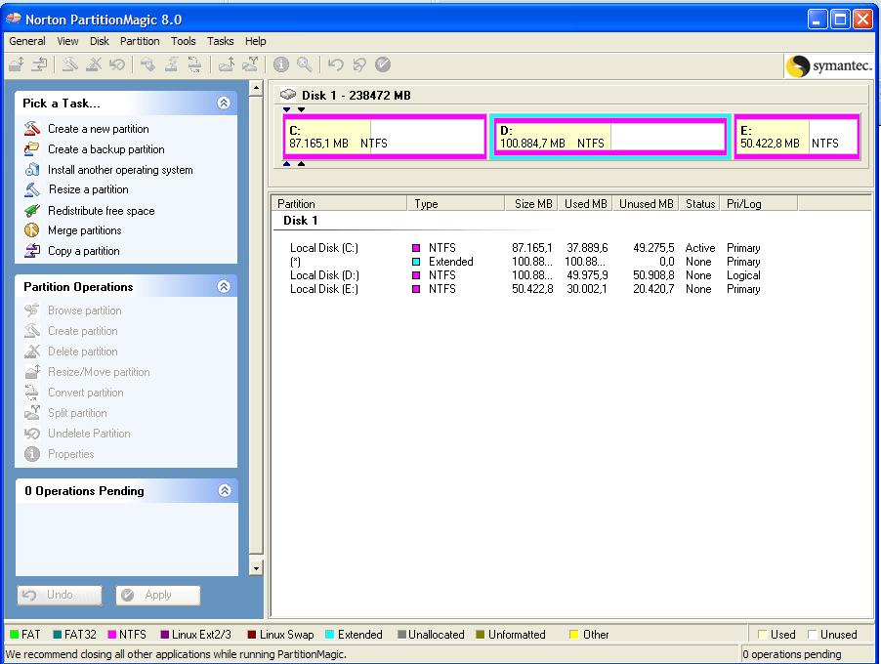881x664 pixels.
Task: Click the sidebar scrollbar up arrow
Action: pyautogui.click(x=256, y=88)
